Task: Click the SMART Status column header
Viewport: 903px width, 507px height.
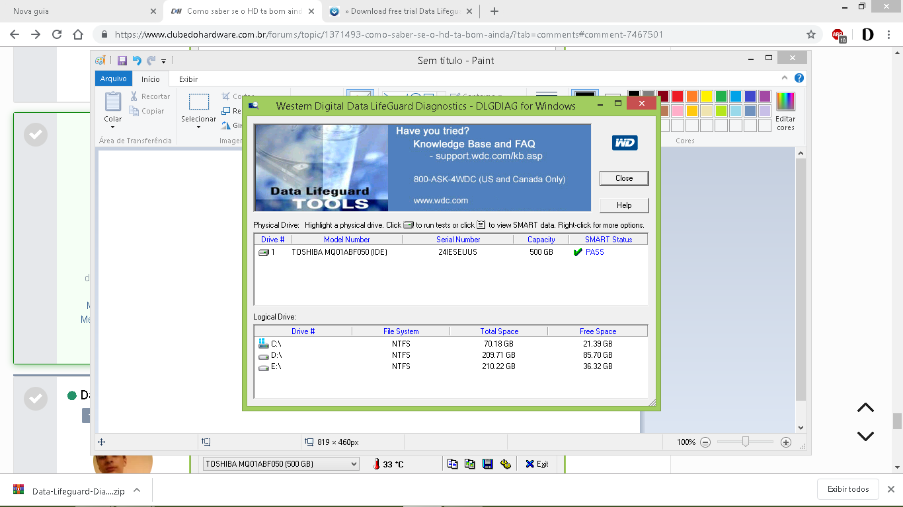Action: 609,240
